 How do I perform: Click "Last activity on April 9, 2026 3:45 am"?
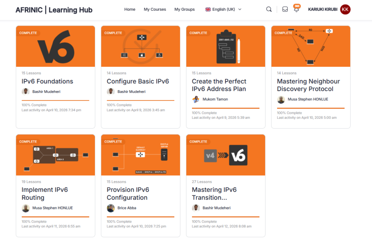click(136, 110)
